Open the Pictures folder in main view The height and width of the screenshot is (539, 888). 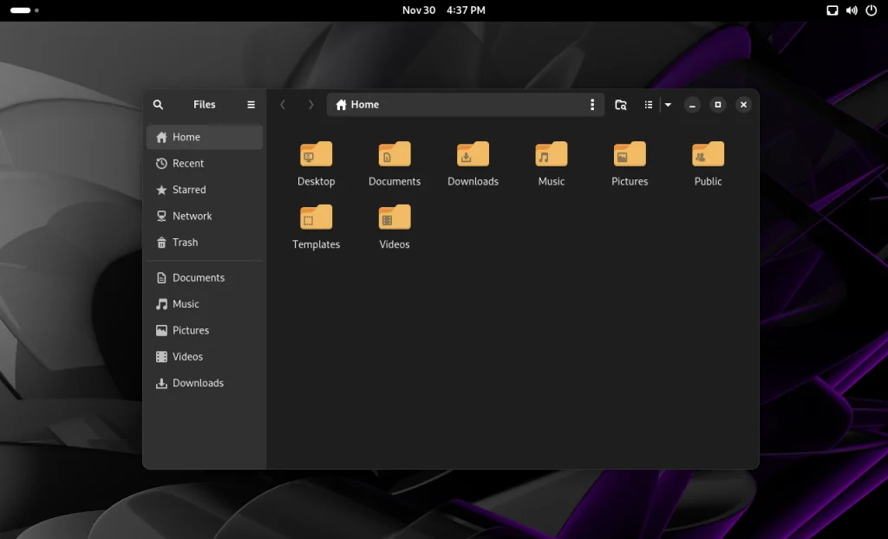(x=630, y=155)
